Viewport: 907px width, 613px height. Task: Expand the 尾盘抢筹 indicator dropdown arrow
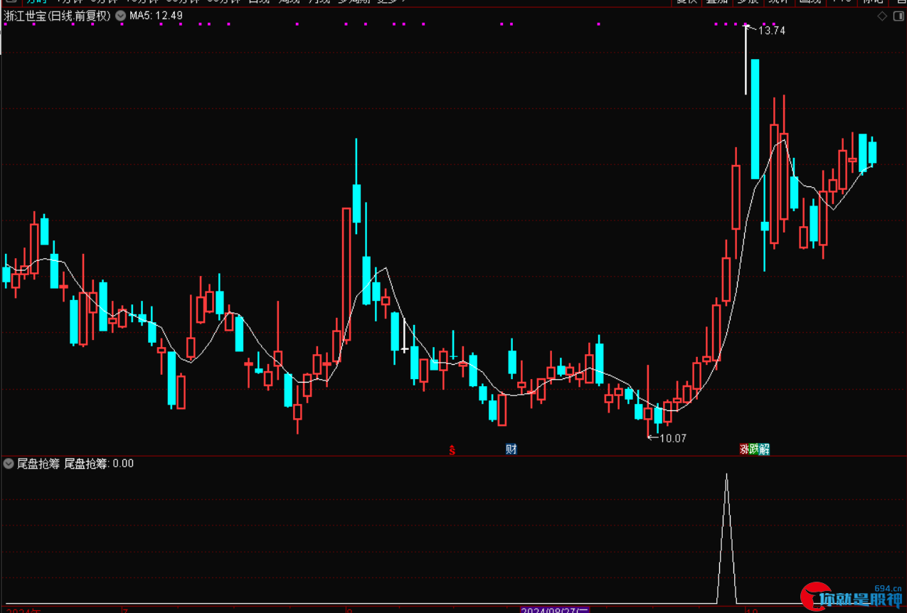pos(9,464)
